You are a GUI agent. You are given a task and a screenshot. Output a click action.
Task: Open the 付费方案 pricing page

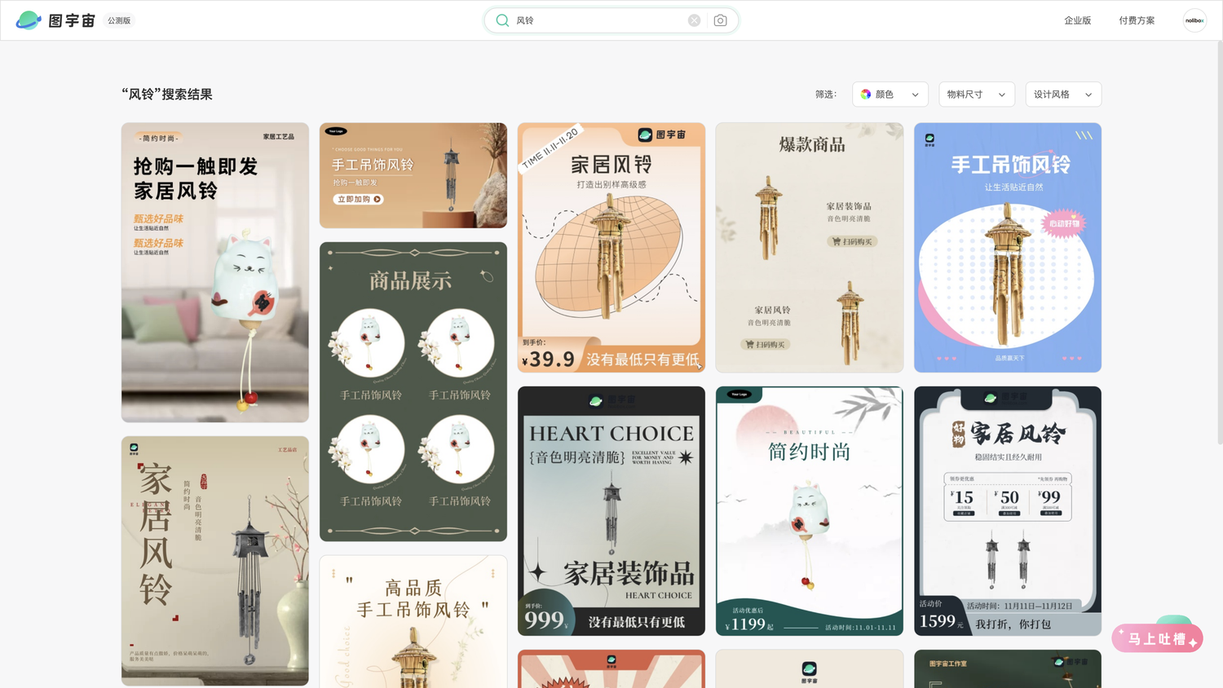(1137, 20)
